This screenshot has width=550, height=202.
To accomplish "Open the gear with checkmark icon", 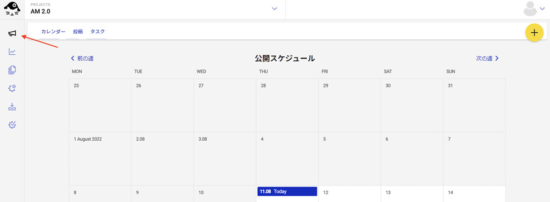I will point(12,125).
